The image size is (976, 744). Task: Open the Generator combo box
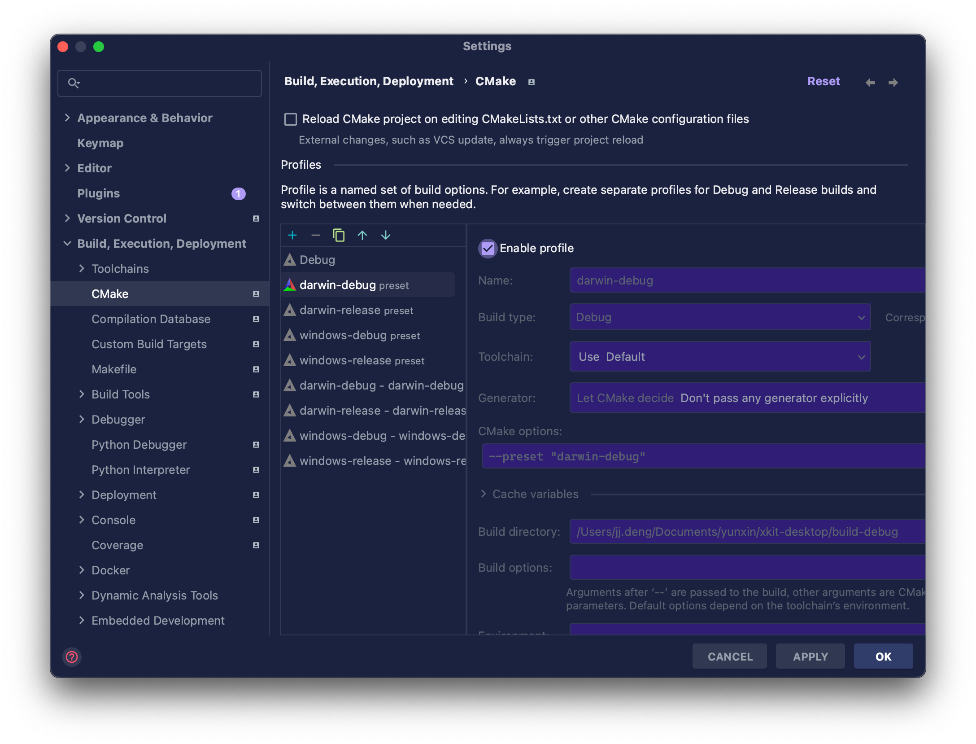tap(747, 398)
